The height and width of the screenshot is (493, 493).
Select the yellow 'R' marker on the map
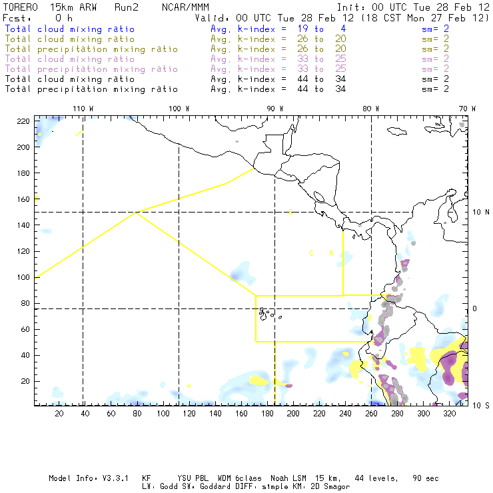pyautogui.click(x=331, y=253)
